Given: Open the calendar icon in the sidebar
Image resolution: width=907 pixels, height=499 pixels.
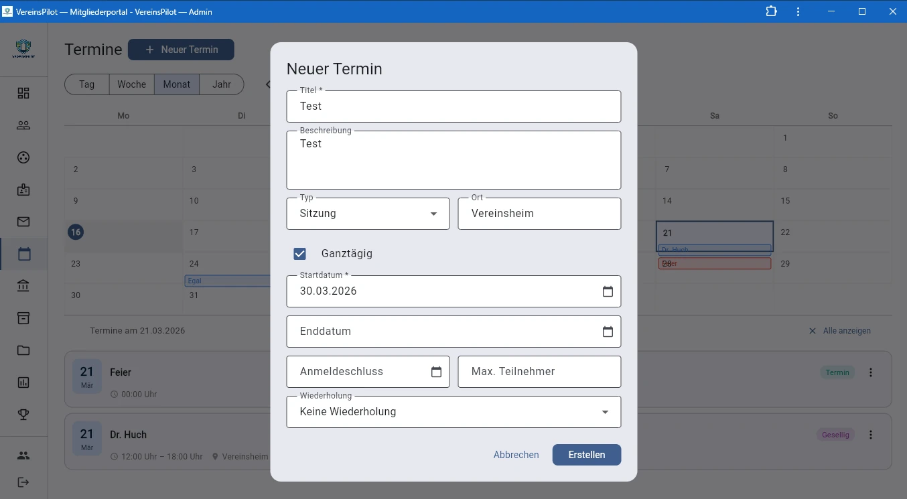Looking at the screenshot, I should (x=23, y=254).
